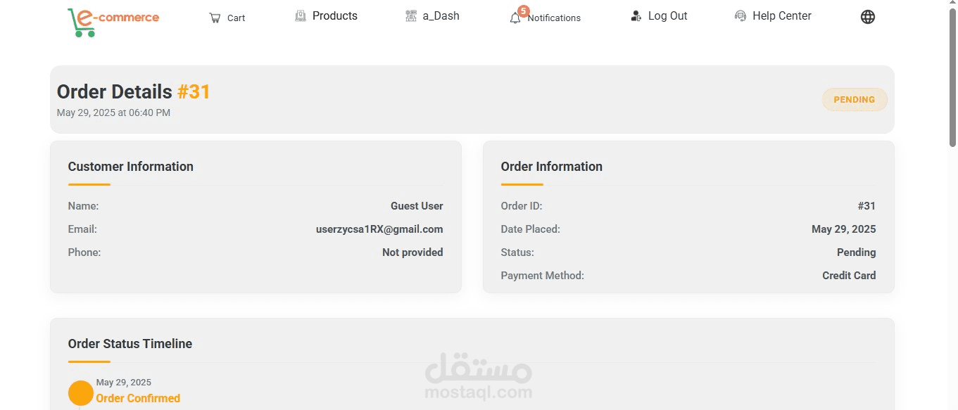Click the customer name Guest User
Screen dimensions: 958x410
click(417, 206)
